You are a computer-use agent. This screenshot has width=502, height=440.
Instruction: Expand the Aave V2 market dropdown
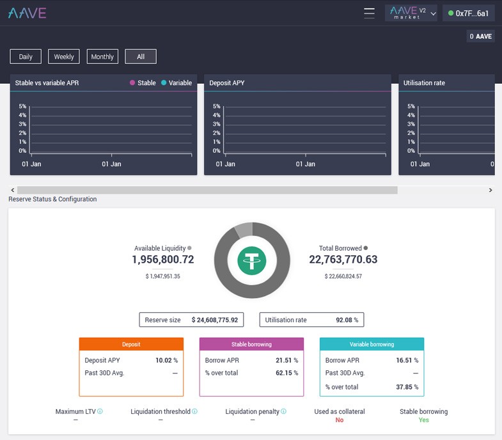(411, 13)
